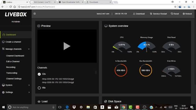The width and height of the screenshot is (196, 110).
Task: Click the 209.58.176.120 IP text
Action: point(121,14)
